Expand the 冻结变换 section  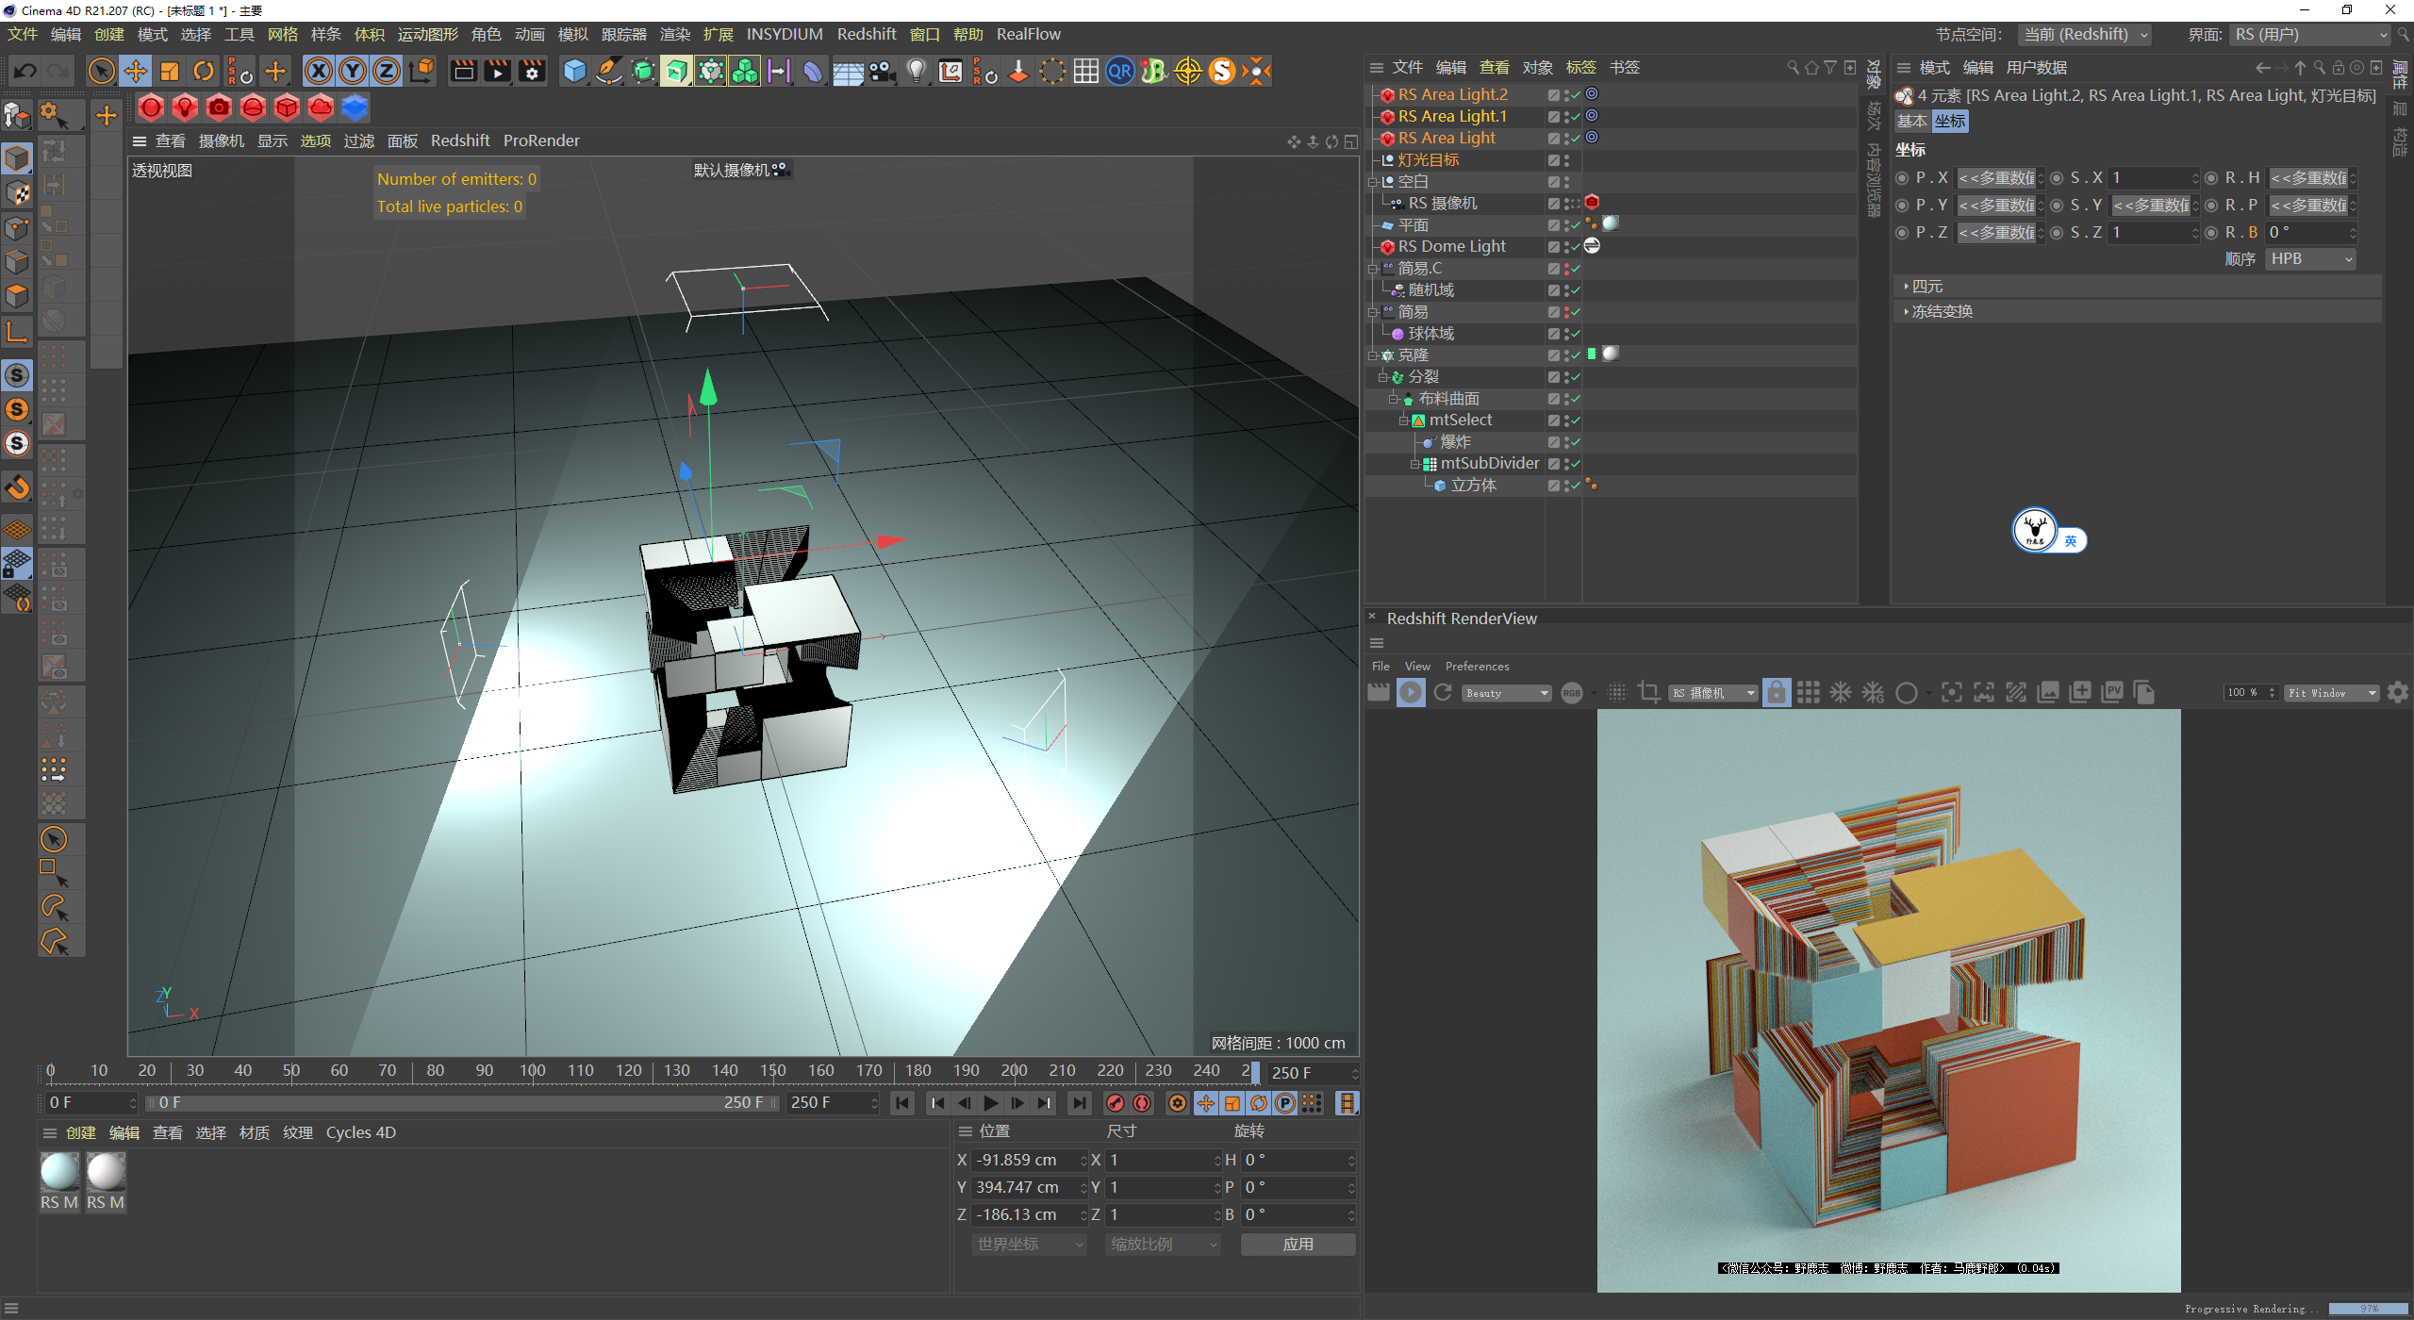coord(1942,312)
